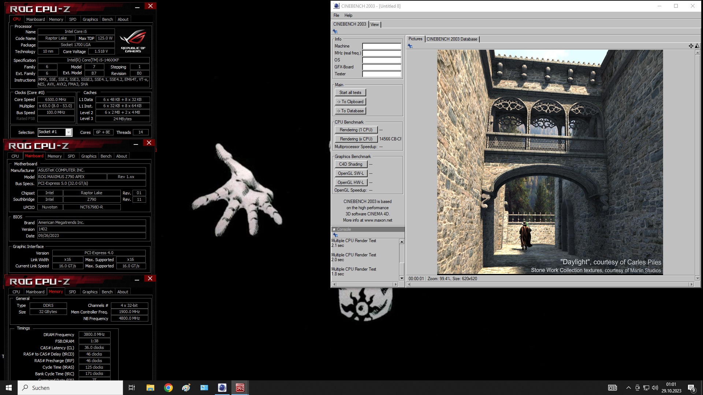The width and height of the screenshot is (703, 395).
Task: Open the SPD tab in the CPU-Z motherboard window
Action: click(x=71, y=156)
